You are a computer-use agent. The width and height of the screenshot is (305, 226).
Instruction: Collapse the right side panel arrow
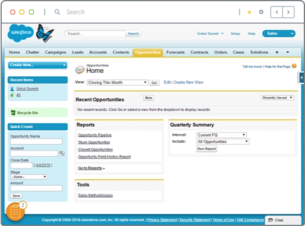[x=301, y=78]
